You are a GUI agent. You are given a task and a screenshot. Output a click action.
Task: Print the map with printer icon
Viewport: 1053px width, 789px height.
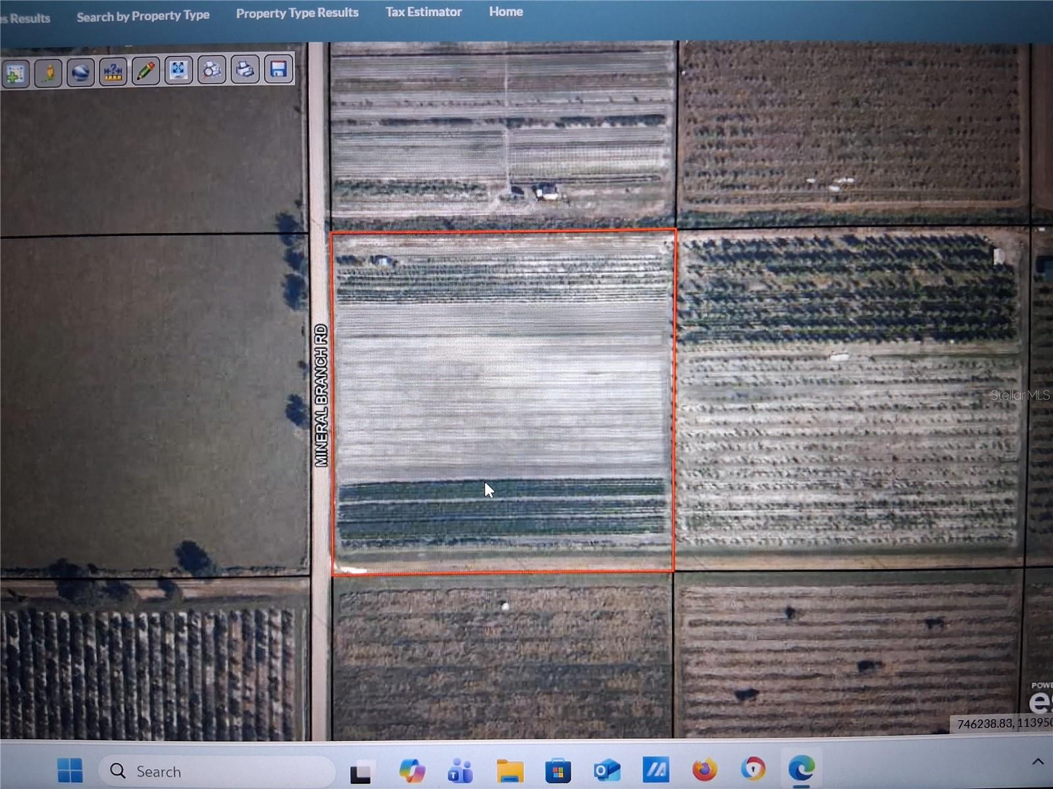click(x=245, y=68)
